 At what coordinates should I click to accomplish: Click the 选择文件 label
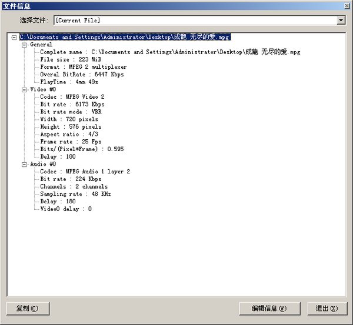click(x=34, y=20)
